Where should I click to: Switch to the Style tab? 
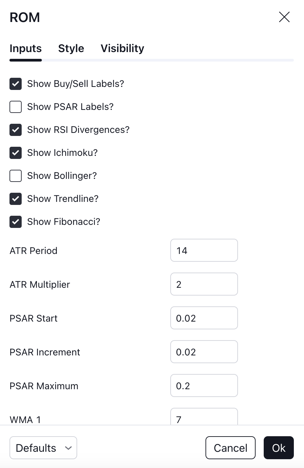pyautogui.click(x=71, y=48)
